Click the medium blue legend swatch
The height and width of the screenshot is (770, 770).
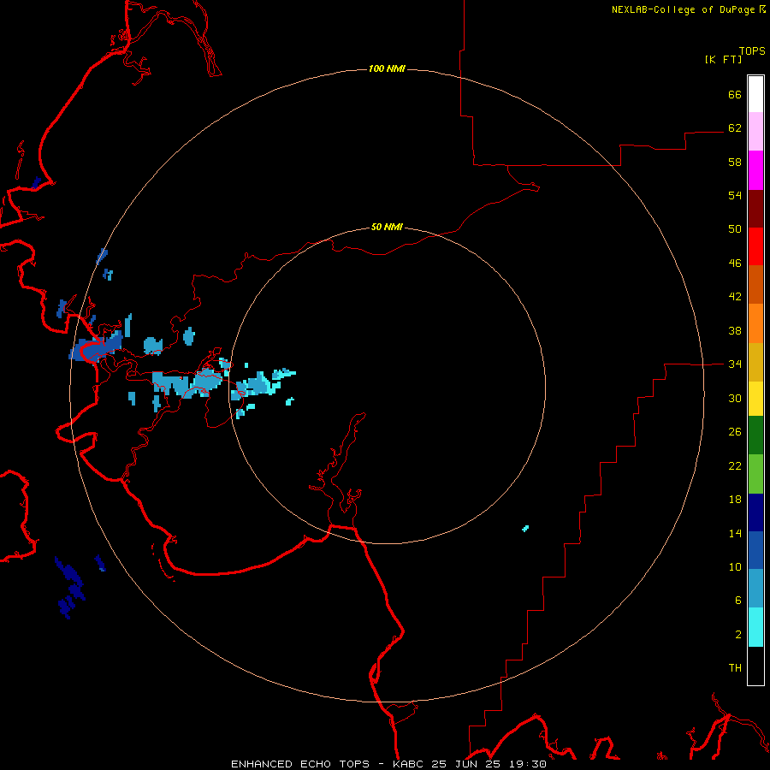point(755,550)
